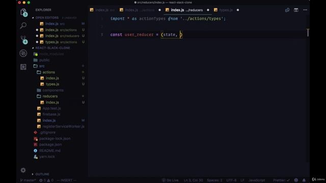326x183 pixels.
Task: Click the editor vertical scrollbar marker
Action: point(308,33)
